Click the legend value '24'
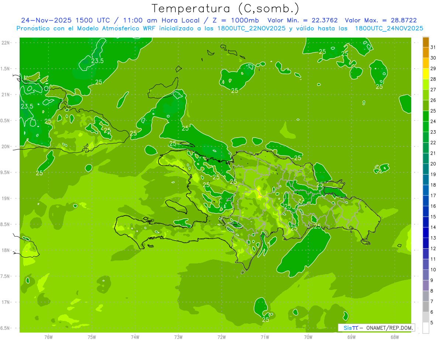Image resolution: width=443 pixels, height=342 pixels. click(x=433, y=121)
